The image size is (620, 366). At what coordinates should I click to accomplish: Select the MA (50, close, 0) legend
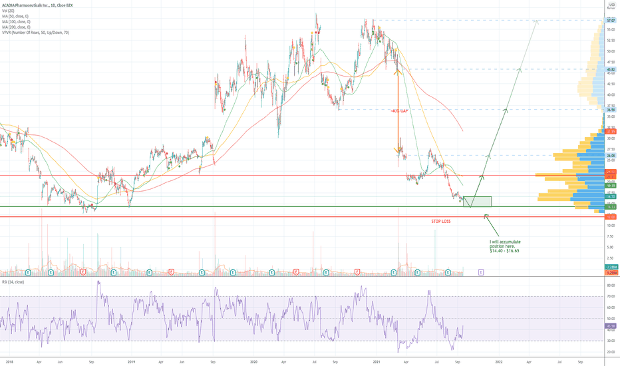15,16
